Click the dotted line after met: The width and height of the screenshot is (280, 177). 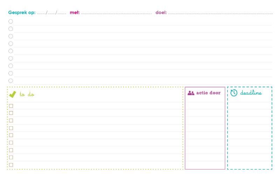[116, 13]
